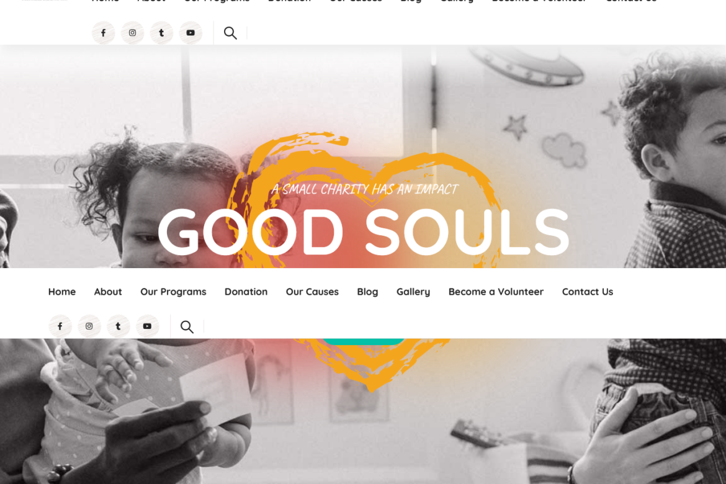Open YouTube icon below the lower menu
This screenshot has width=726, height=484.
click(147, 326)
